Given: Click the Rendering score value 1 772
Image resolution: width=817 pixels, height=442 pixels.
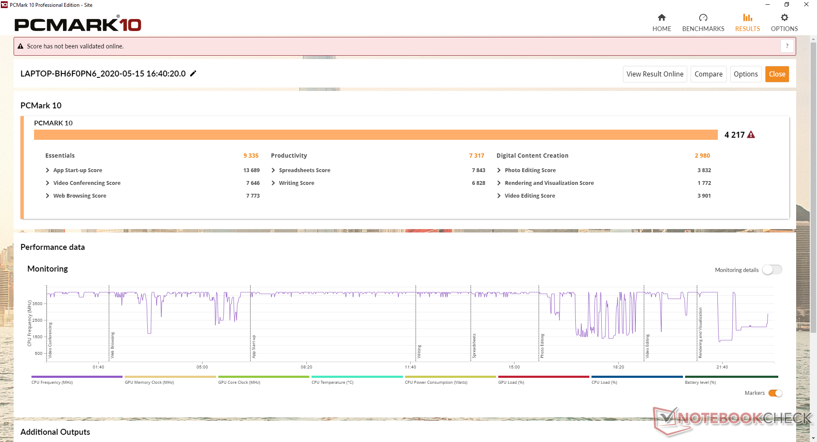Looking at the screenshot, I should pyautogui.click(x=704, y=183).
